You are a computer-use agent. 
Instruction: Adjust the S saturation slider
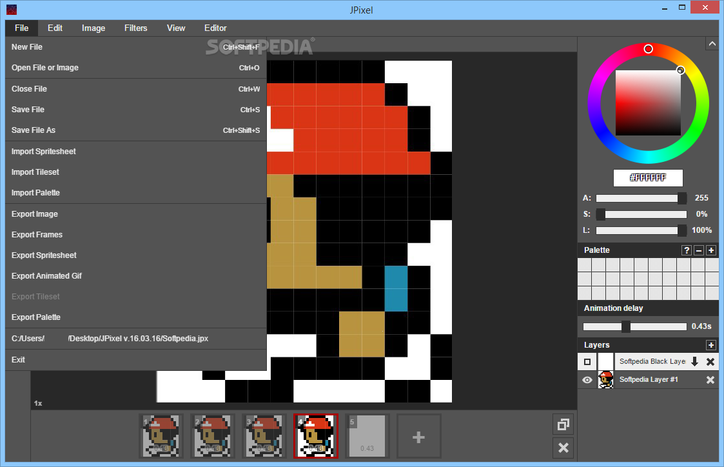[x=641, y=214]
